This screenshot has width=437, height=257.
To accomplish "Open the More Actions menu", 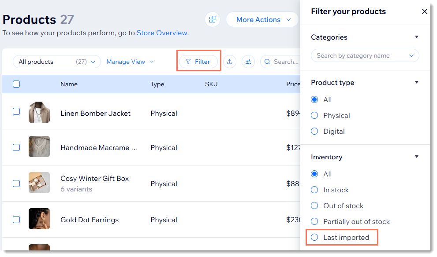I will pyautogui.click(x=262, y=19).
